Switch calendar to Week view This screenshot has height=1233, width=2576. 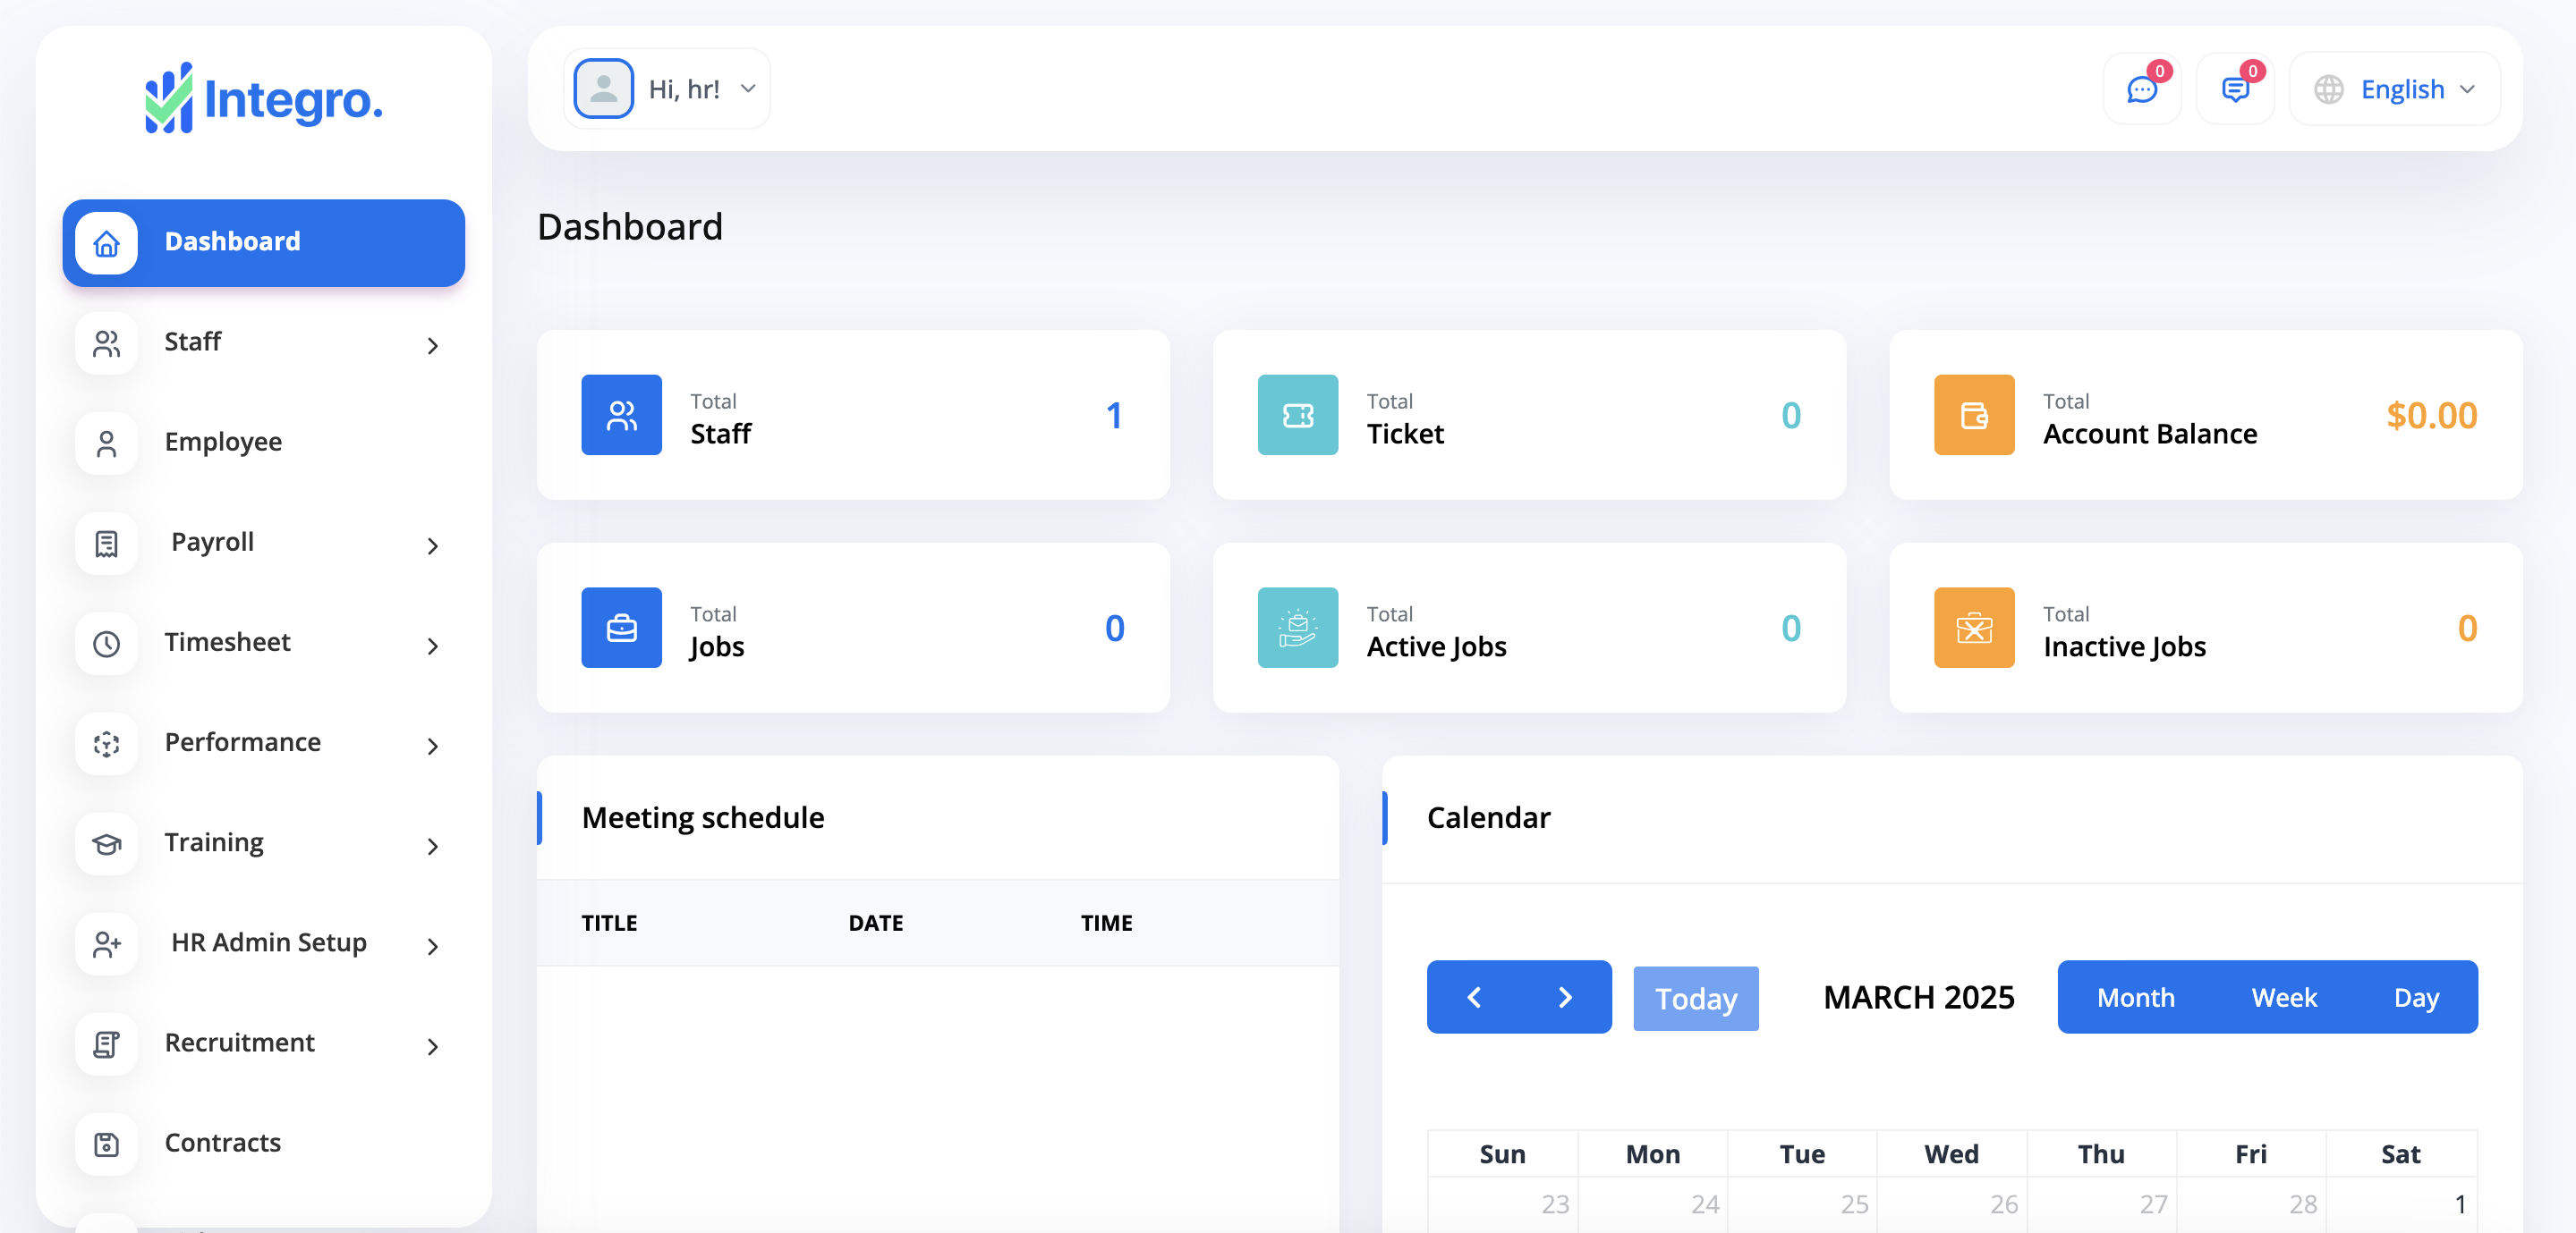click(x=2283, y=997)
